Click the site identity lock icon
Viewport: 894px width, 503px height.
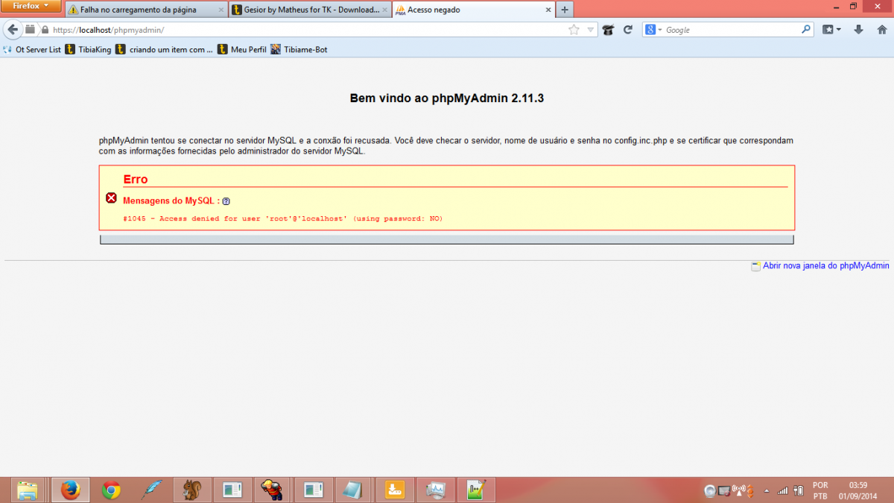pyautogui.click(x=45, y=30)
